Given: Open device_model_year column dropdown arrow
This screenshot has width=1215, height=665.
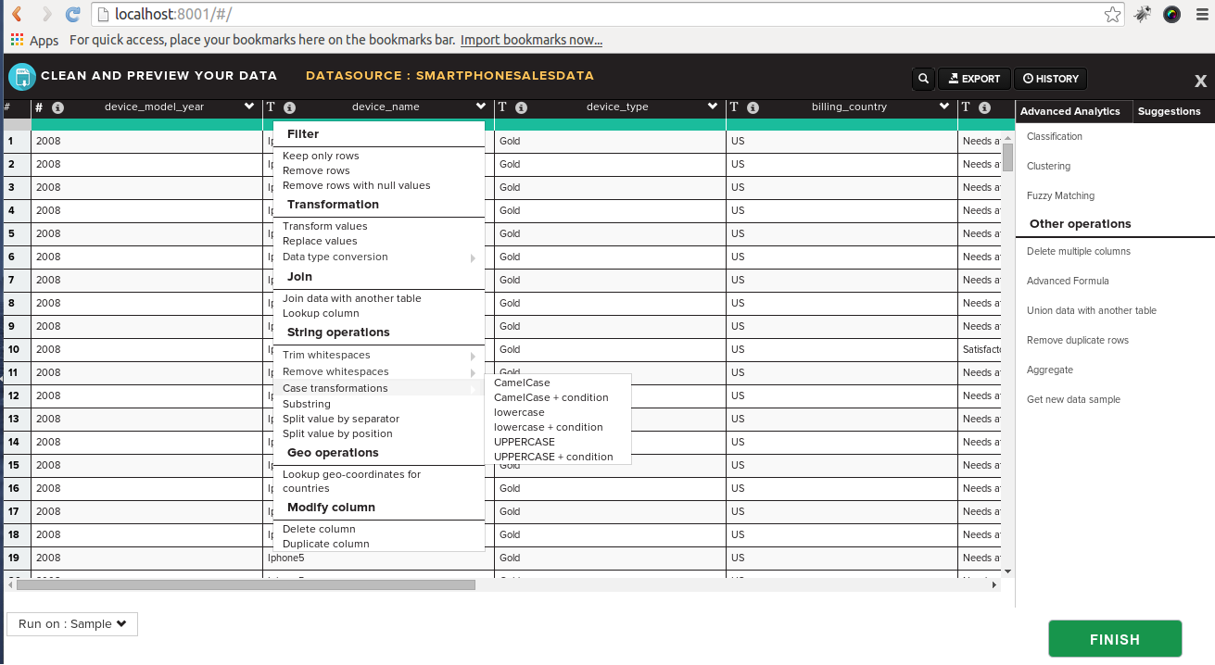Looking at the screenshot, I should pos(249,107).
